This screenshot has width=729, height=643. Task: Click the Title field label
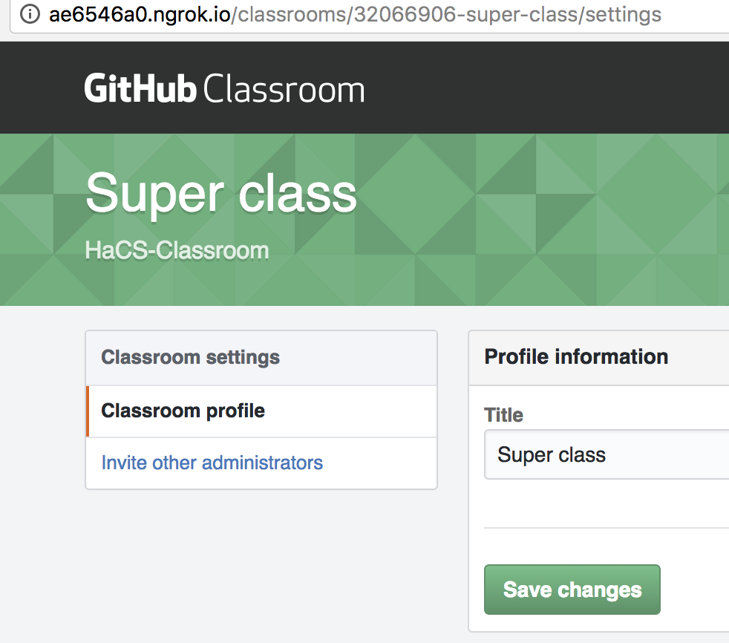click(503, 415)
